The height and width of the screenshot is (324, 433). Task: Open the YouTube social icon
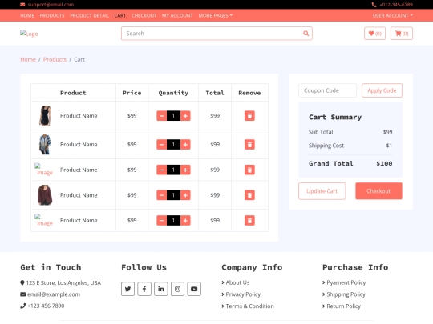(194, 289)
